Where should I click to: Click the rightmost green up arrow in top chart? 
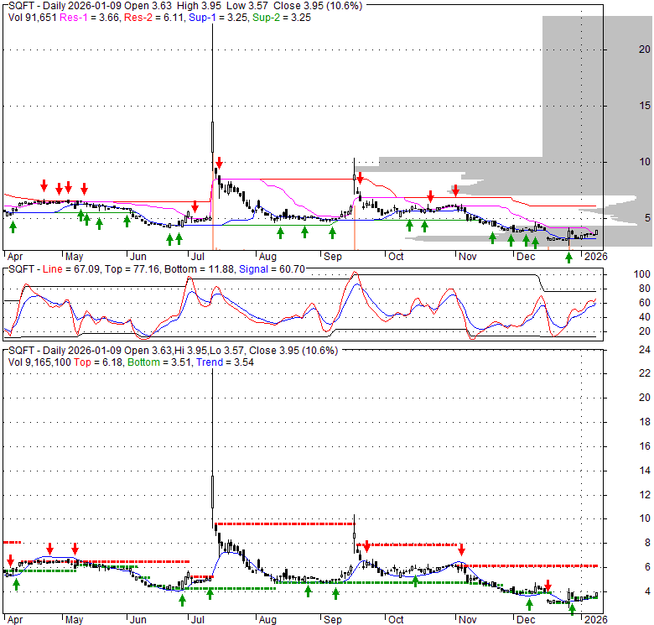click(569, 257)
